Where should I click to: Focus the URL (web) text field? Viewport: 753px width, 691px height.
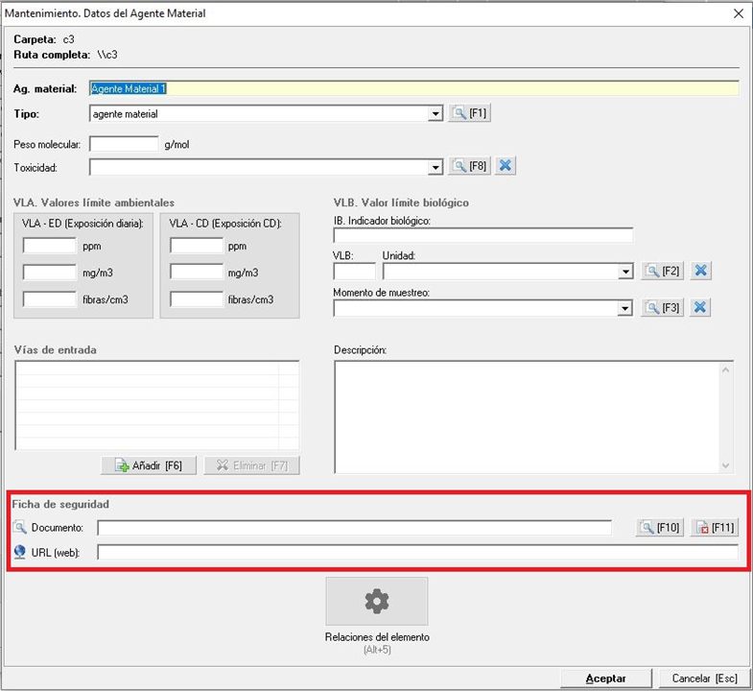click(417, 552)
